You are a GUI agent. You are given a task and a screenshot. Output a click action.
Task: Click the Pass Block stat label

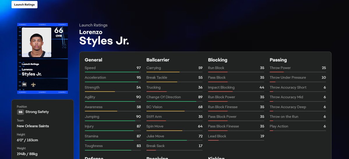217,77
